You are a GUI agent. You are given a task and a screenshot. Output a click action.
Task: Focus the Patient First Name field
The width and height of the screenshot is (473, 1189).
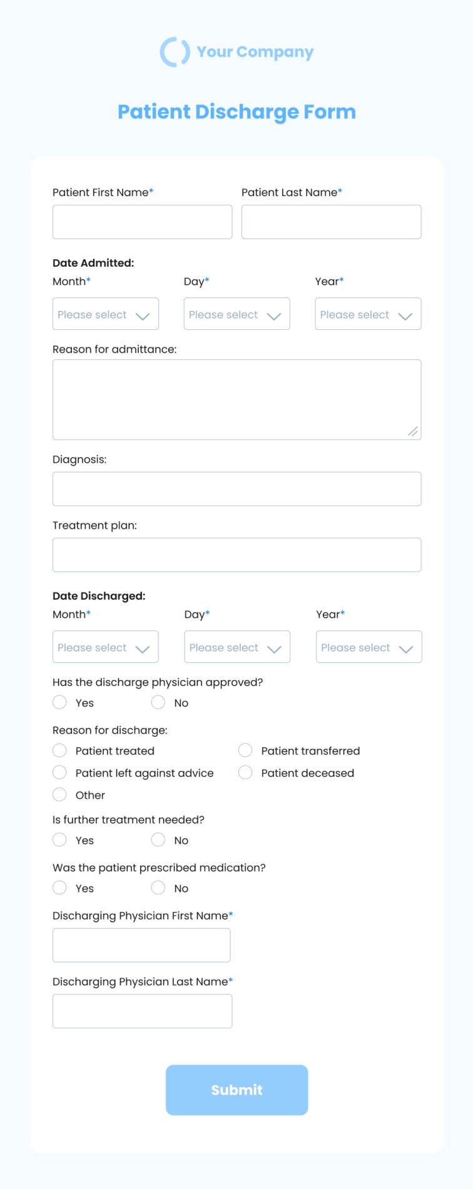pyautogui.click(x=143, y=222)
